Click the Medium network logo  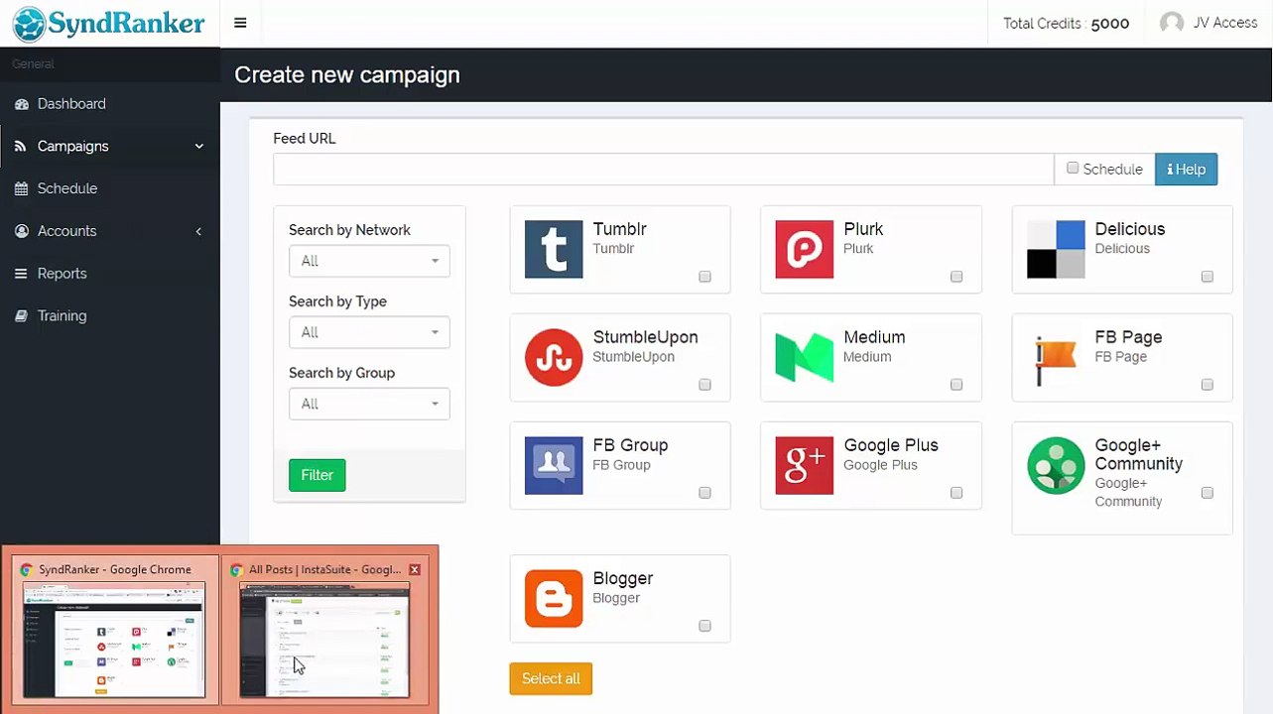pos(805,357)
